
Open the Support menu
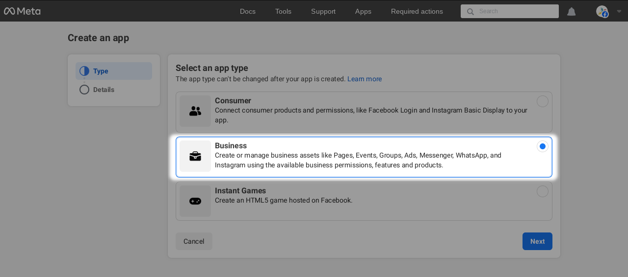tap(323, 11)
